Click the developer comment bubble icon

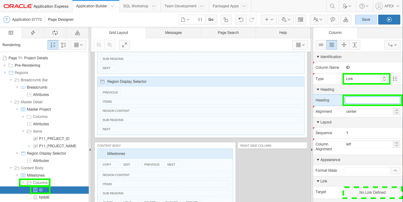[332, 20]
